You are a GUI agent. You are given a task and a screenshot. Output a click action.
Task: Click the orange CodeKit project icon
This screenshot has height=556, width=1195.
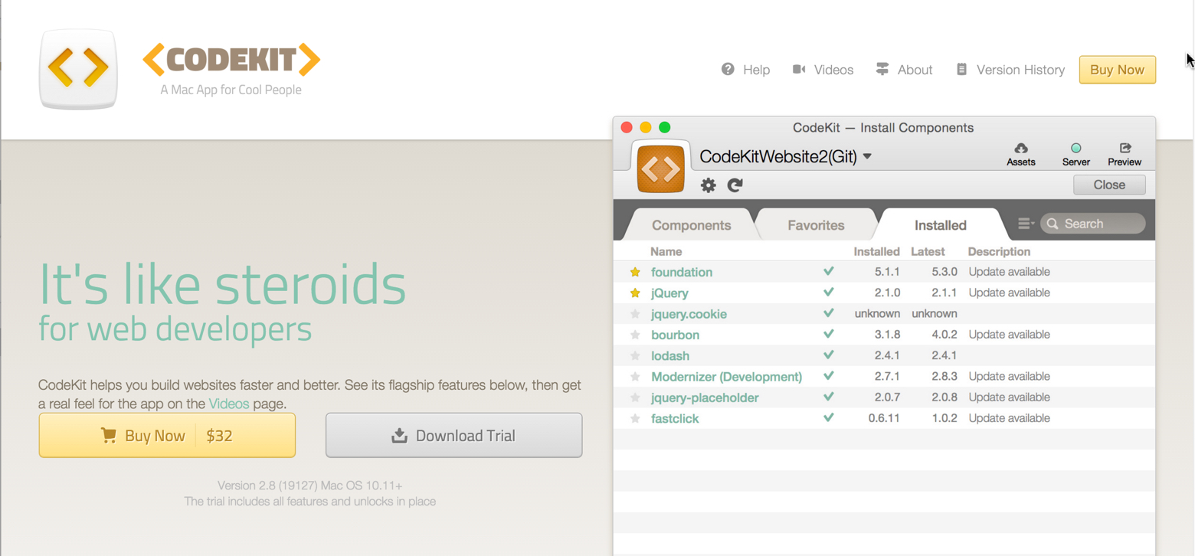click(661, 168)
